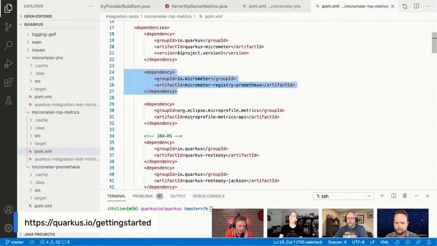
Task: Open editor more actions menu
Action: click(427, 6)
